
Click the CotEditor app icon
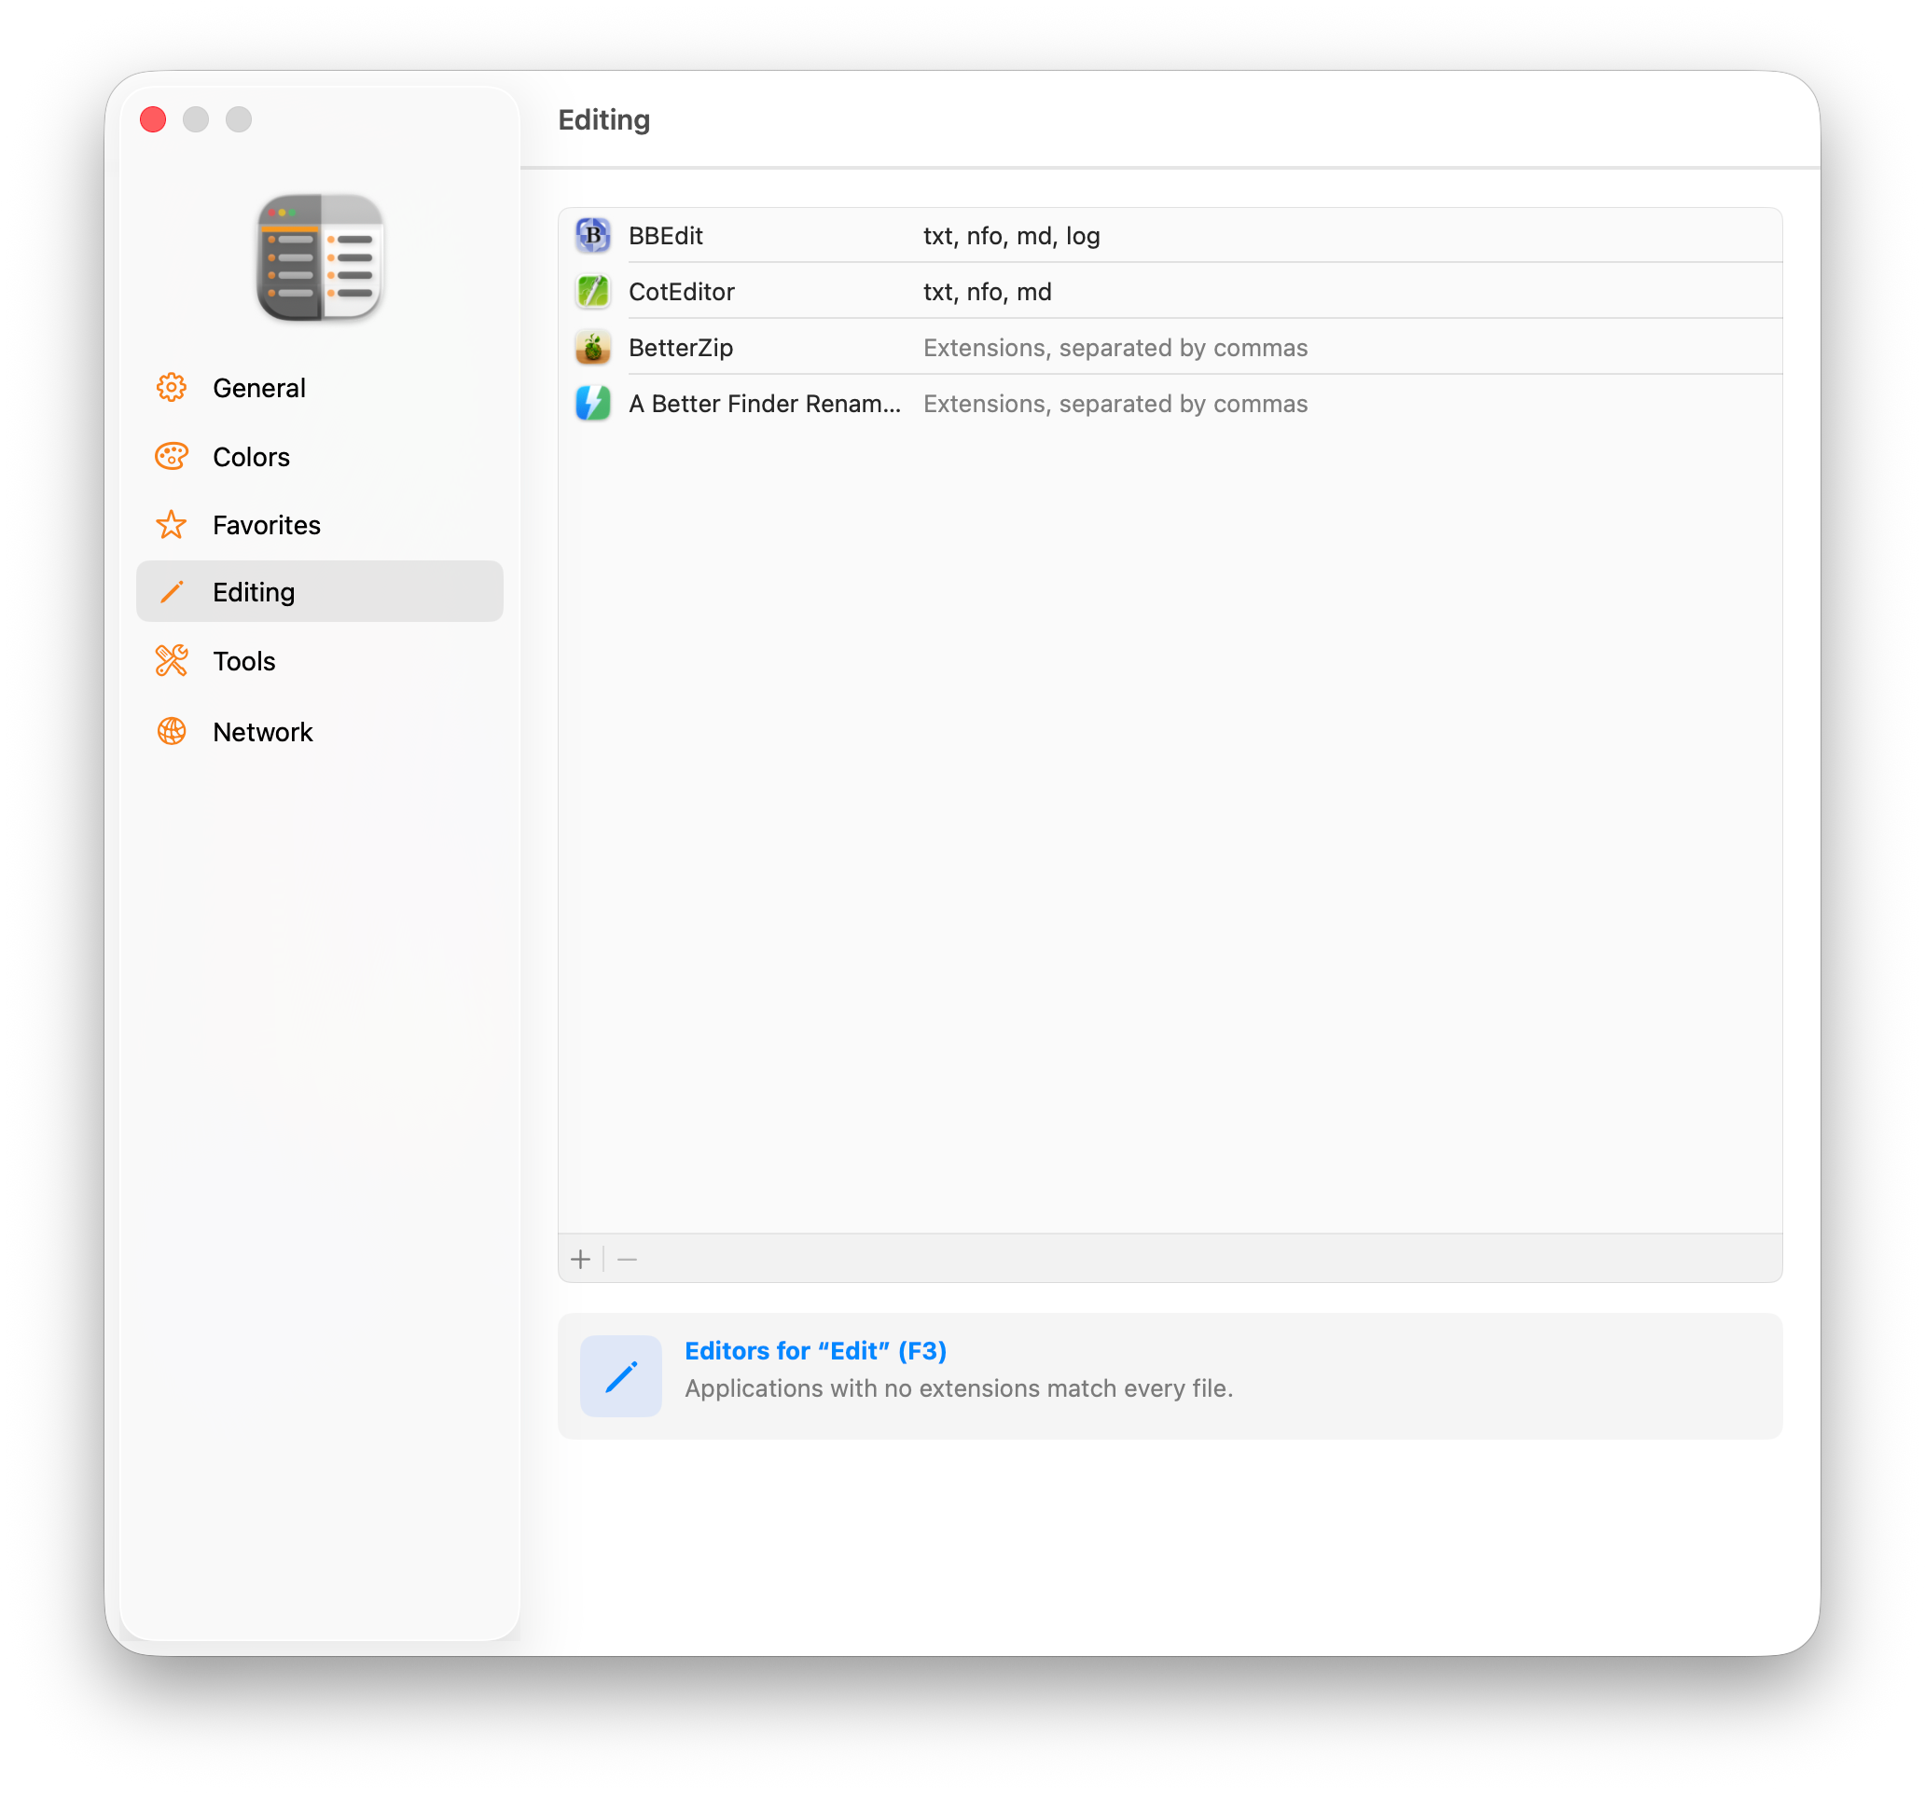click(592, 292)
